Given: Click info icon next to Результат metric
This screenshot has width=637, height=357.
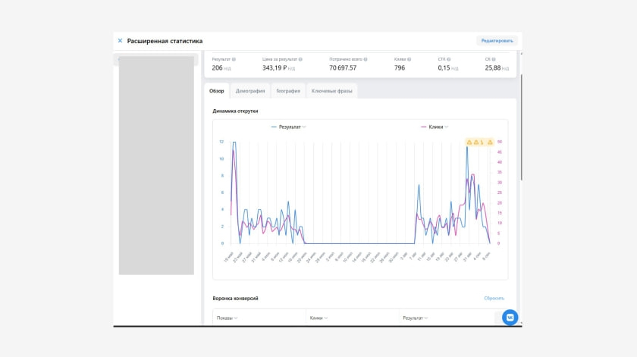Looking at the screenshot, I should 234,59.
